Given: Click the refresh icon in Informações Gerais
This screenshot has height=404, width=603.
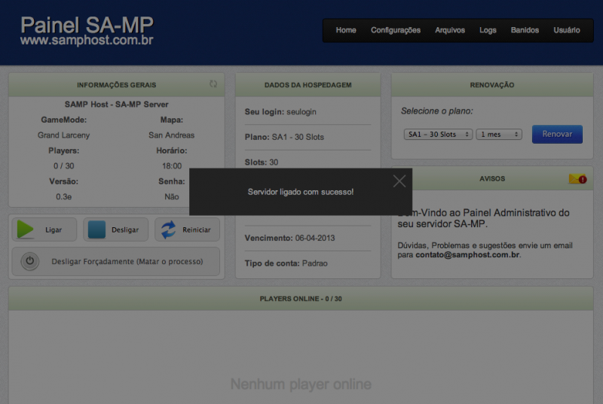Looking at the screenshot, I should tap(213, 84).
